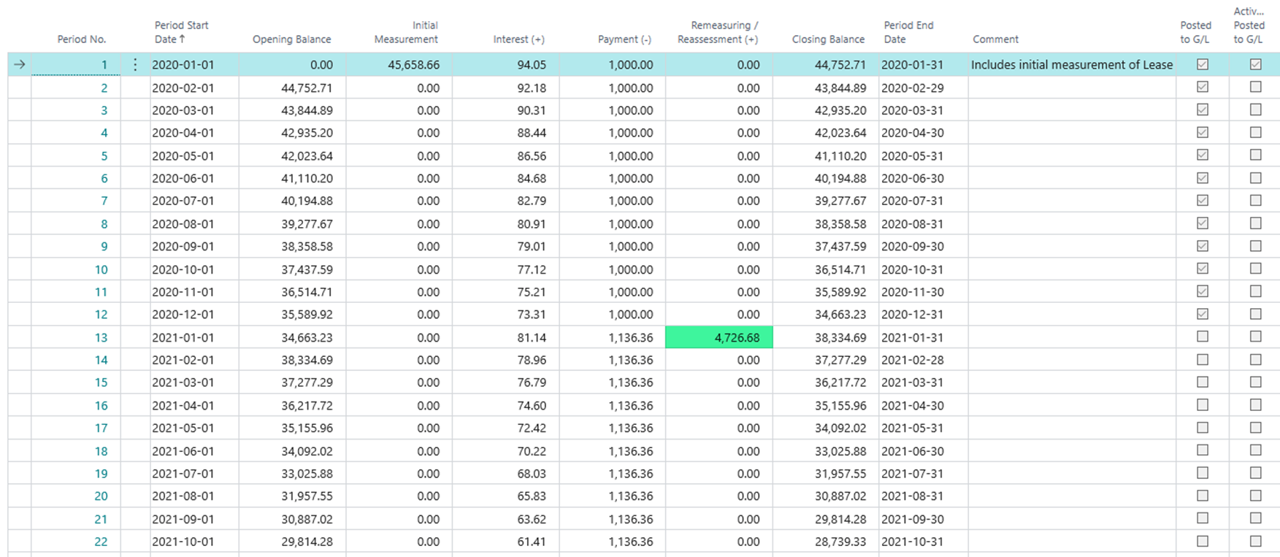Screen dimensions: 1280x557
Task: Select period end date 2020-12-31
Action: click(x=913, y=315)
